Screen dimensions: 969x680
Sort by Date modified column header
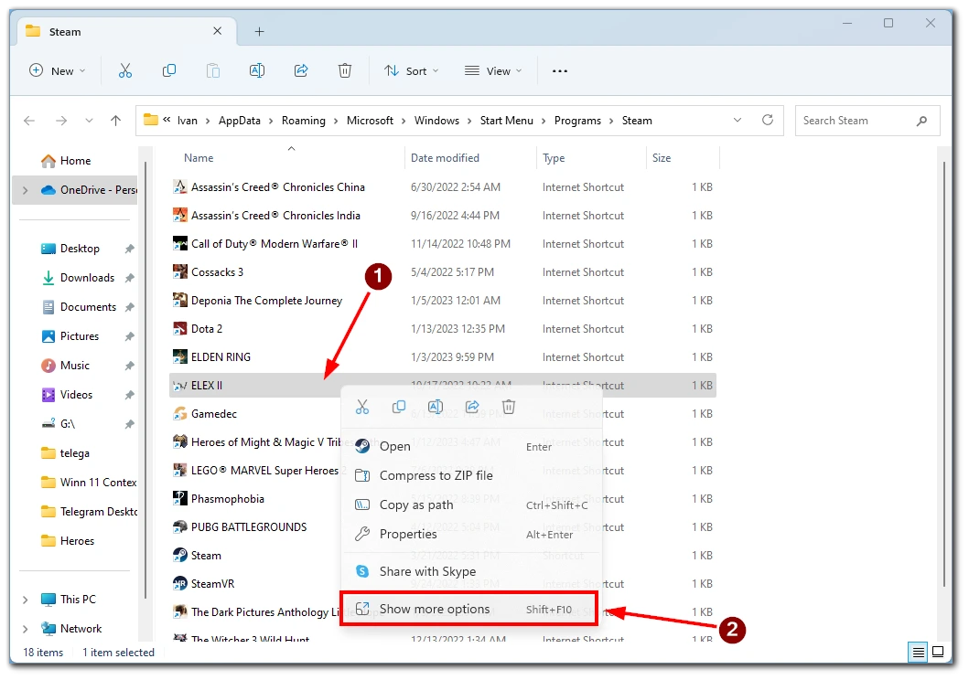coord(470,158)
